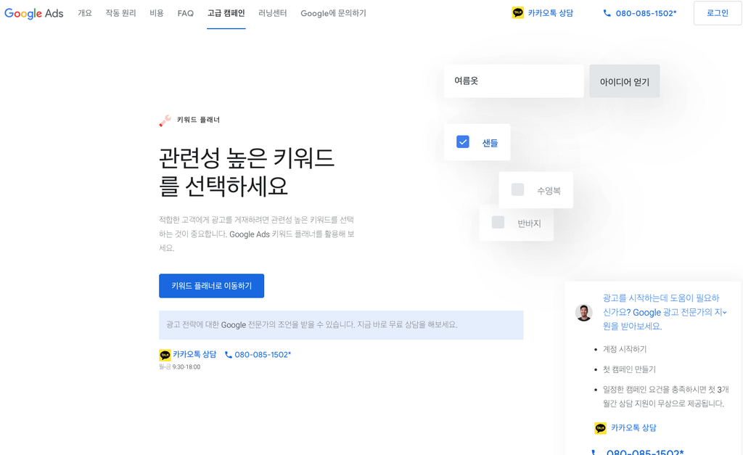Go to the 비용 page
This screenshot has width=743, height=455.
[157, 13]
